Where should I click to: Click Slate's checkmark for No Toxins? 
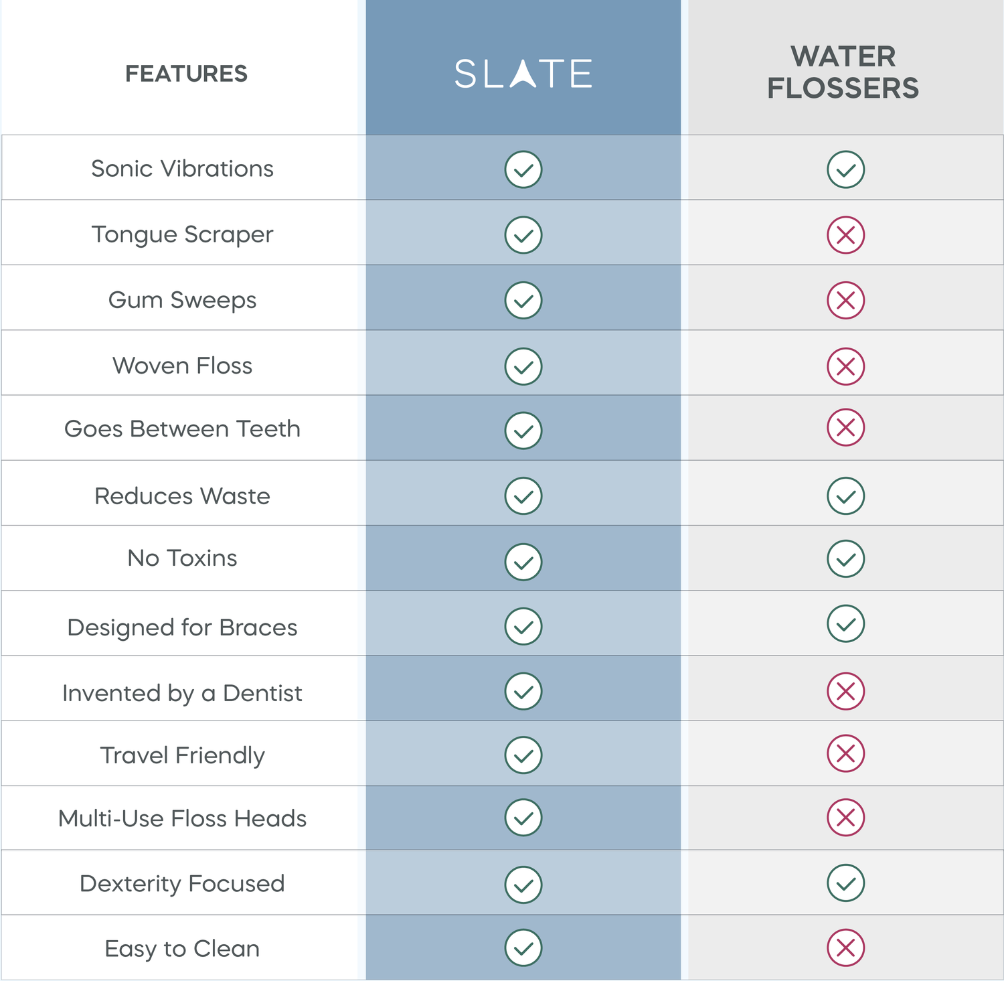click(x=523, y=561)
